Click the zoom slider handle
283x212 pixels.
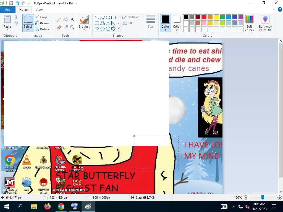[x=263, y=198]
